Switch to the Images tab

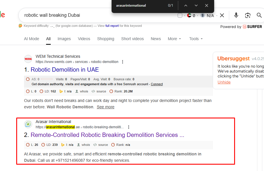pyautogui.click(x=64, y=39)
